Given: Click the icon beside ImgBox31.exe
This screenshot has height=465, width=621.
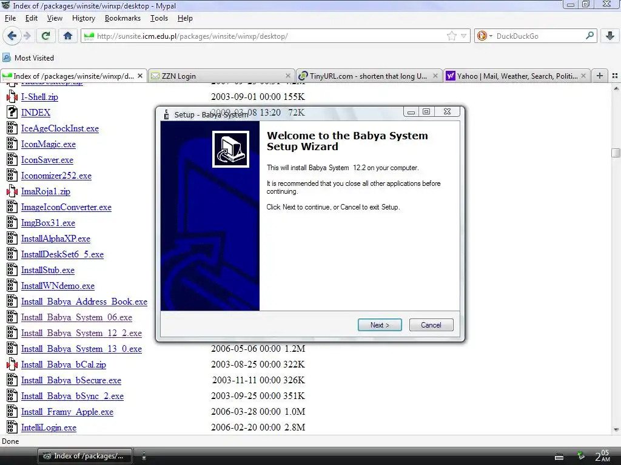Looking at the screenshot, I should 12,223.
